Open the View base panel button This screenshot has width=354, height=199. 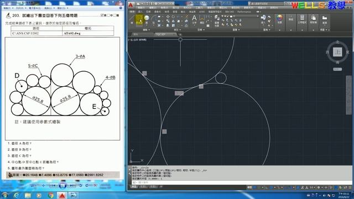[x=325, y=19]
